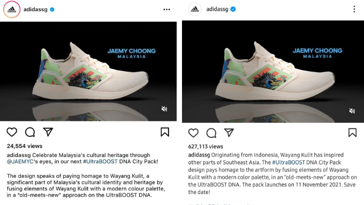Click the right post adidas profile picture
Image resolution: width=364 pixels, height=205 pixels.
click(195, 9)
